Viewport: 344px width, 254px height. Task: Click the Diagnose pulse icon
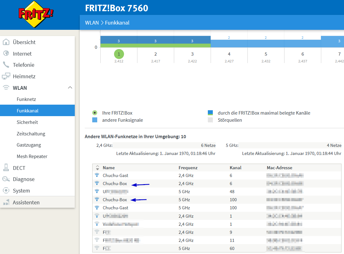[x=6, y=179]
